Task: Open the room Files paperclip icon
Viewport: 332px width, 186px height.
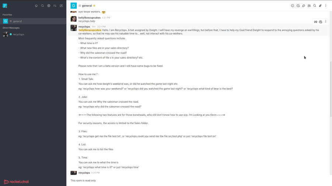Action: (x=320, y=6)
